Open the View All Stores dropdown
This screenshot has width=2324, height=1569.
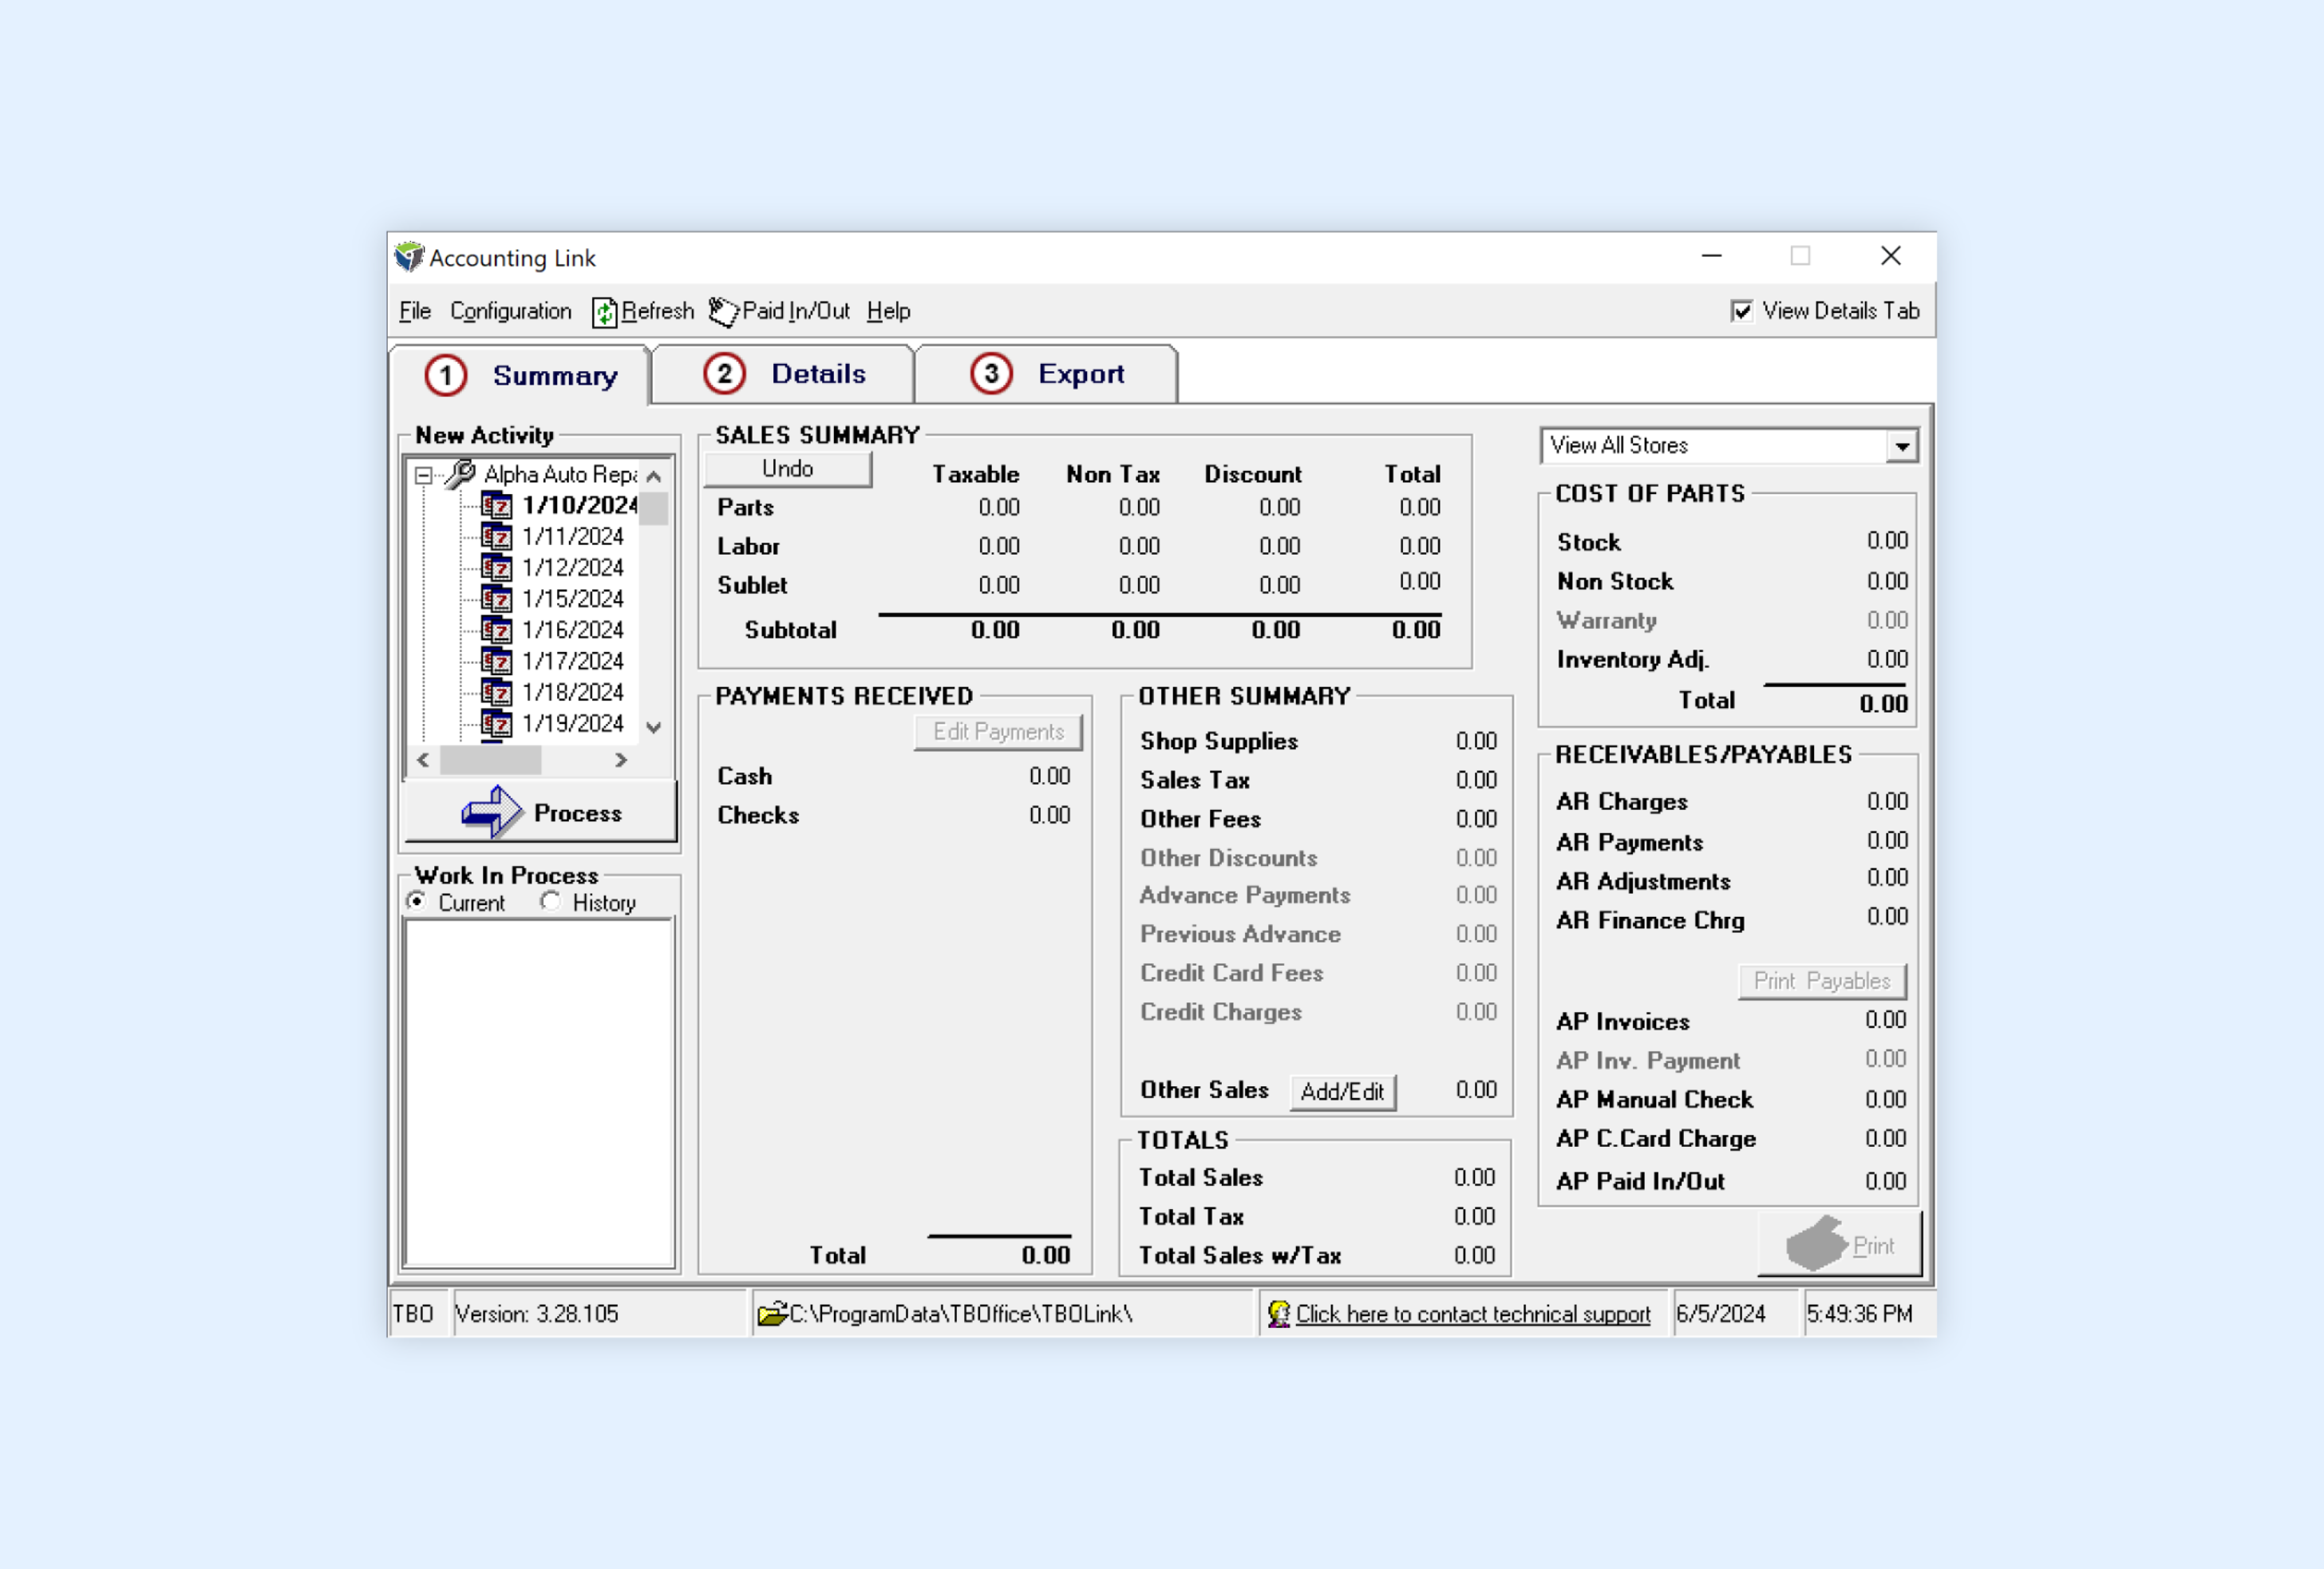[x=1901, y=446]
